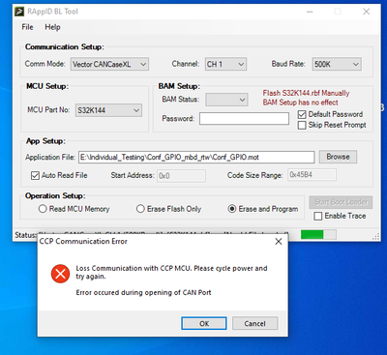Click the Code Size Range field
The image size is (387, 355).
pos(312,175)
